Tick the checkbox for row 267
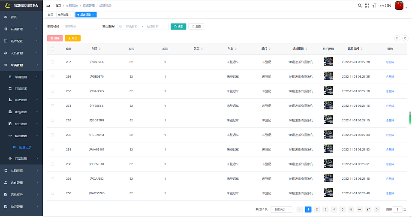Screen dimensions: 412x217 52,62
